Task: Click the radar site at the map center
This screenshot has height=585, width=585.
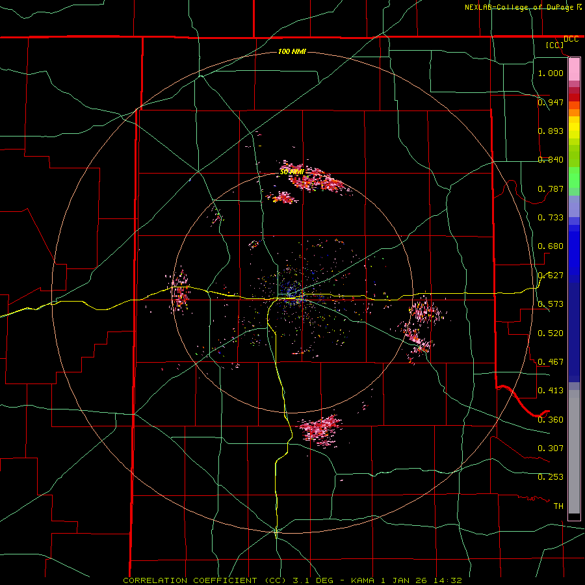Action: 293,294
